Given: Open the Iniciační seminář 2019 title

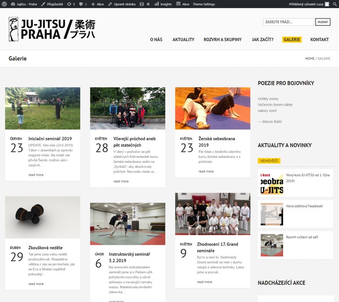Looking at the screenshot, I should pyautogui.click(x=50, y=139).
